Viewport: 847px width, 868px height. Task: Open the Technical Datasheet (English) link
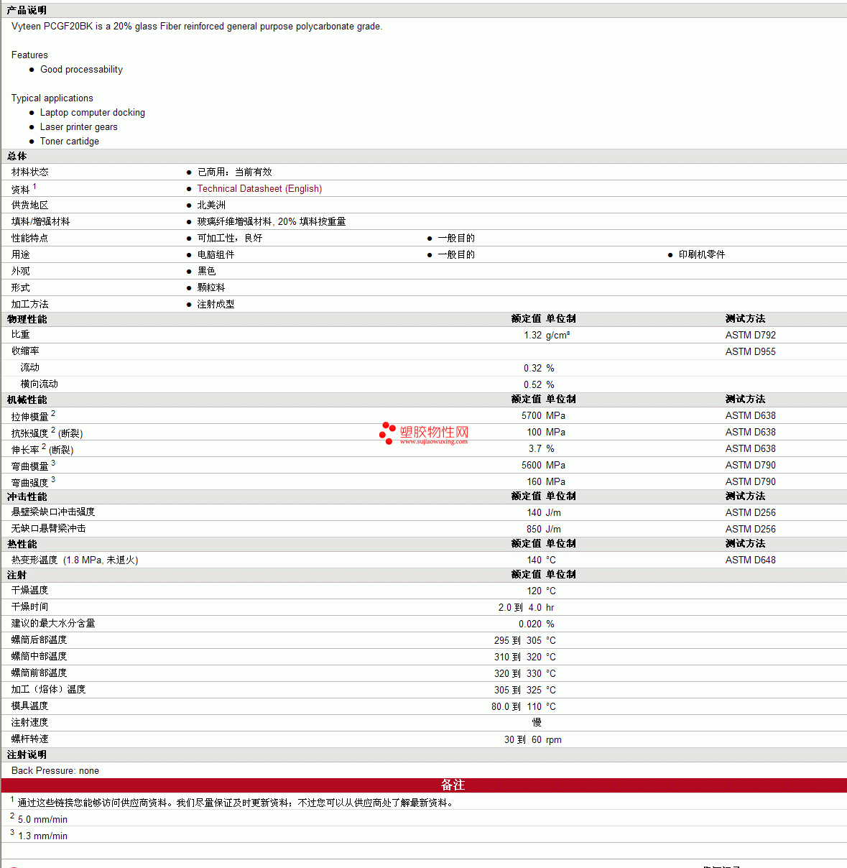pos(259,188)
